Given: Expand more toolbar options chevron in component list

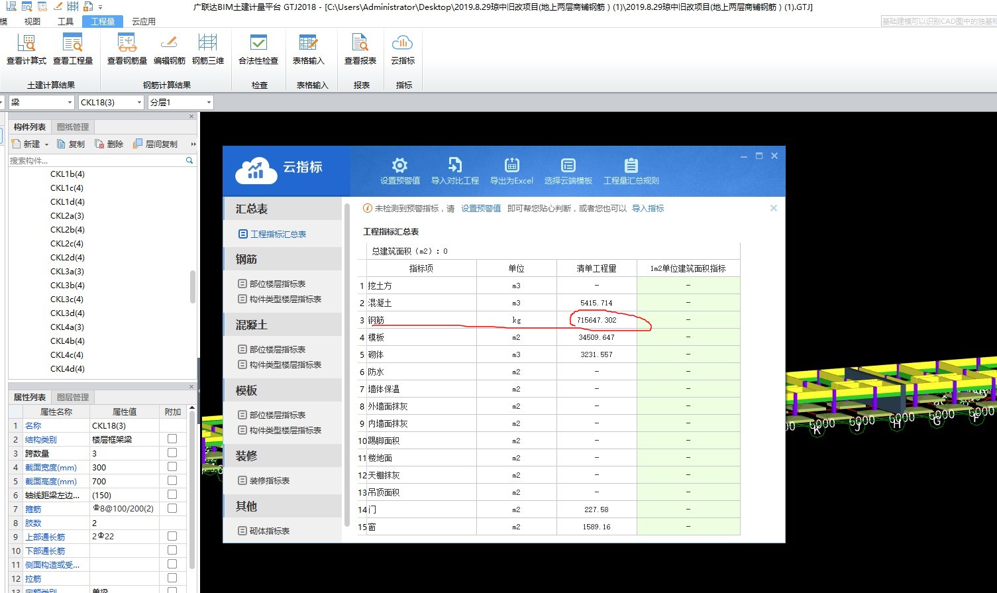Looking at the screenshot, I should (193, 144).
